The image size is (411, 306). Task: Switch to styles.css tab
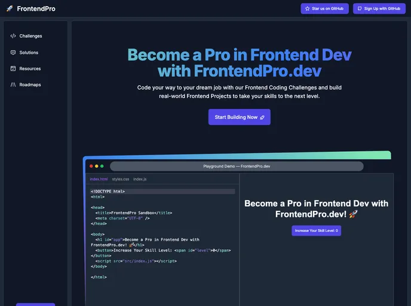[121, 179]
